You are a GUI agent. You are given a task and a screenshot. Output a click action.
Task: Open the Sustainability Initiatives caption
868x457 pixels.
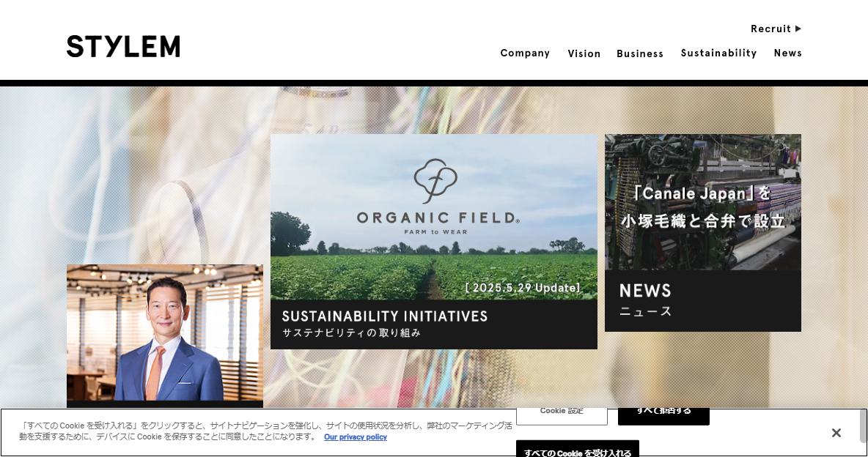click(434, 324)
